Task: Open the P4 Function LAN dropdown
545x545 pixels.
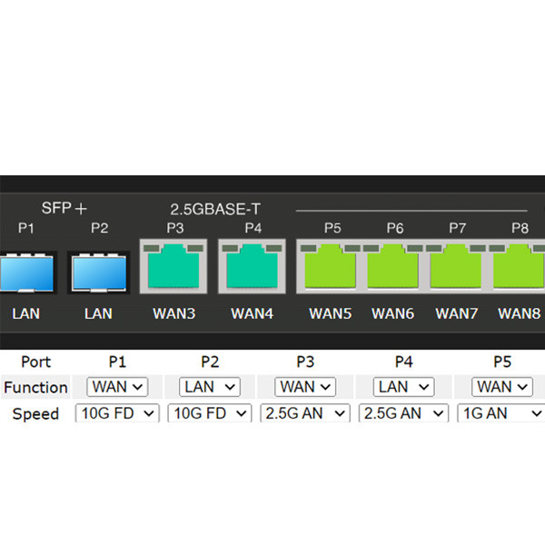Action: point(404,387)
